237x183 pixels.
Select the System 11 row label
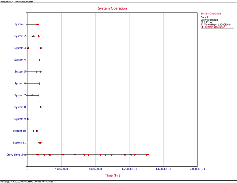(x=19, y=143)
